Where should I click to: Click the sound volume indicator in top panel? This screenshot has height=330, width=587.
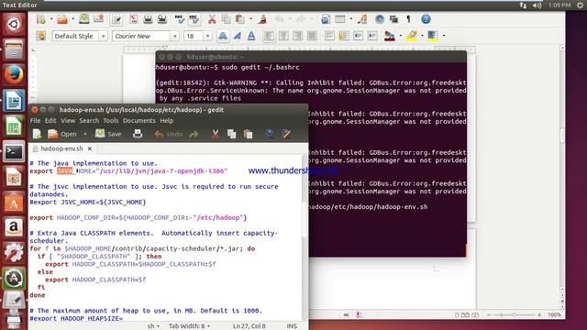coord(537,5)
